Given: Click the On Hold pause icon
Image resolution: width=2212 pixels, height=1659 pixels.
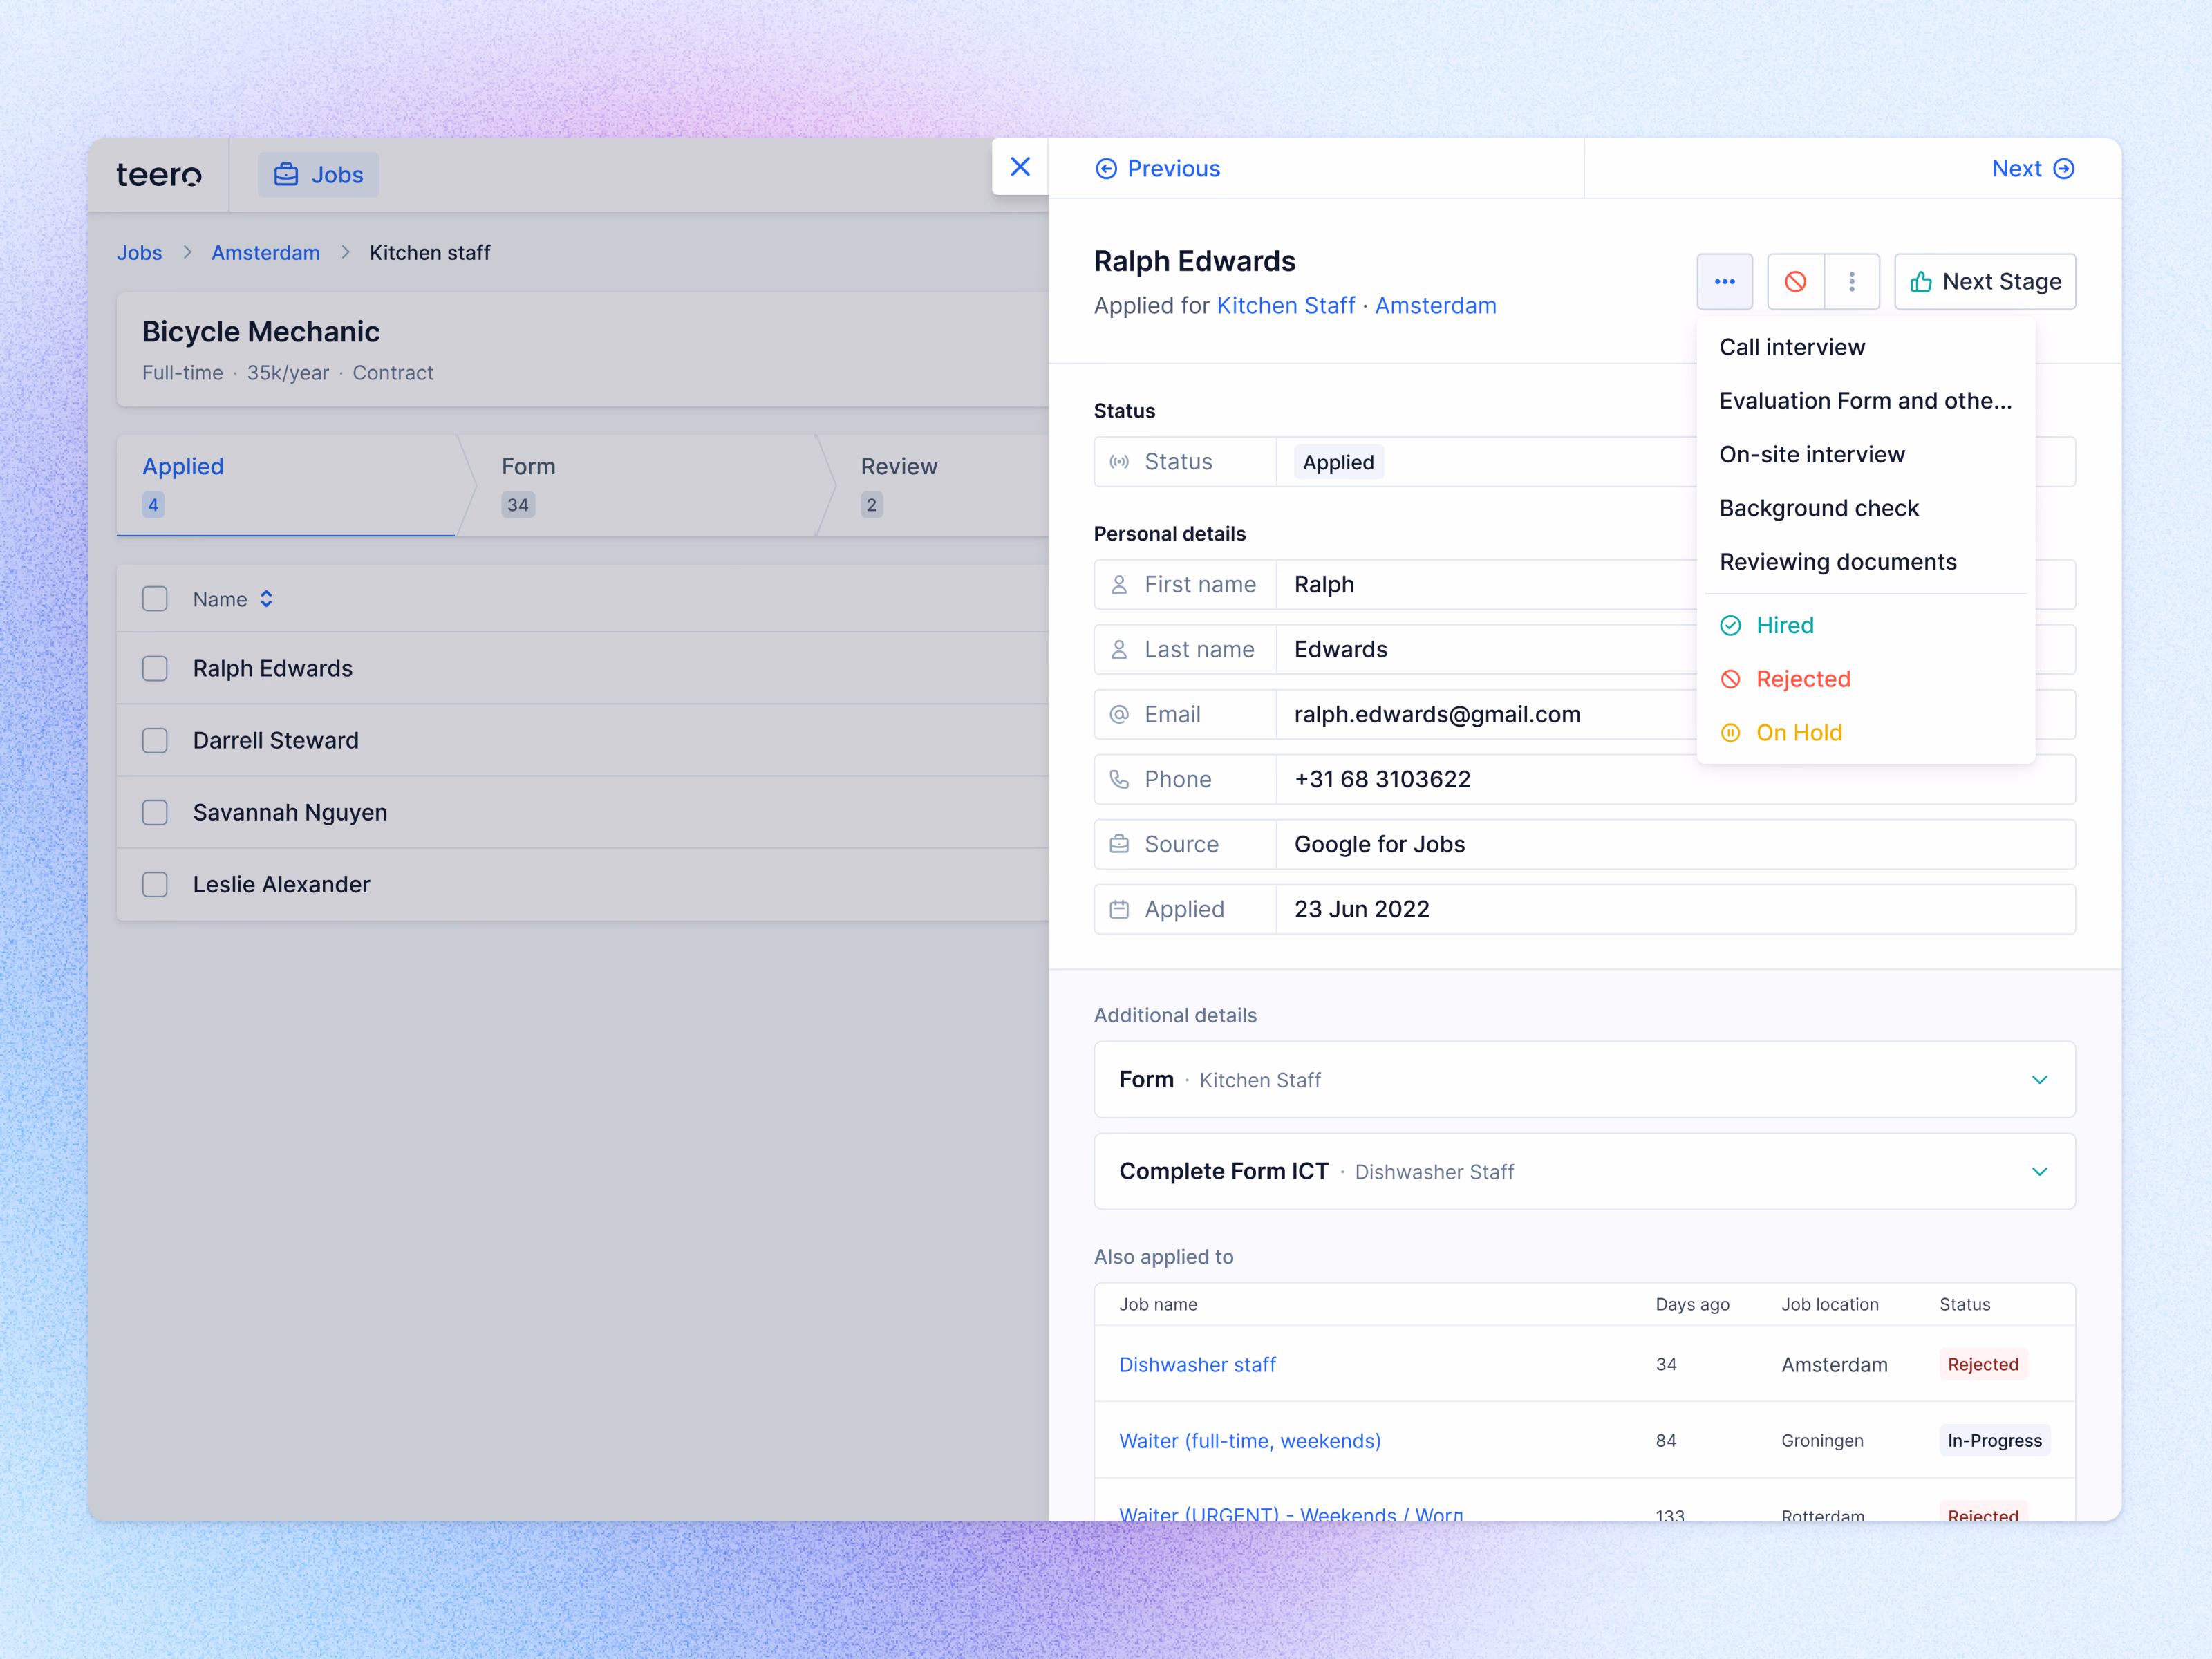Looking at the screenshot, I should pyautogui.click(x=1730, y=733).
